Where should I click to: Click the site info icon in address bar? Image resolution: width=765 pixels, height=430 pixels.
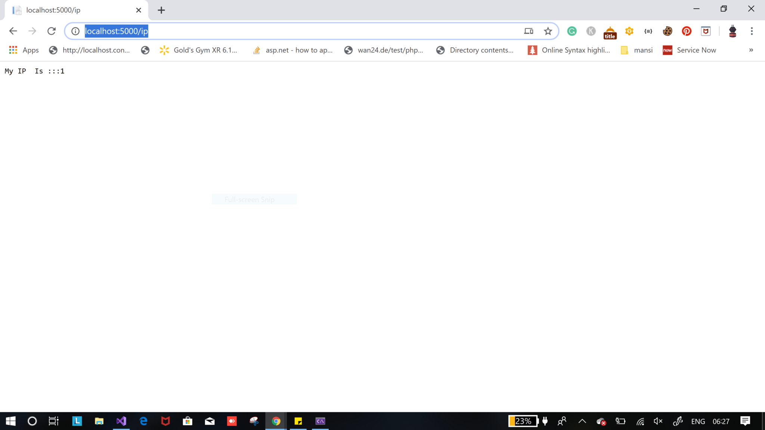pyautogui.click(x=75, y=31)
